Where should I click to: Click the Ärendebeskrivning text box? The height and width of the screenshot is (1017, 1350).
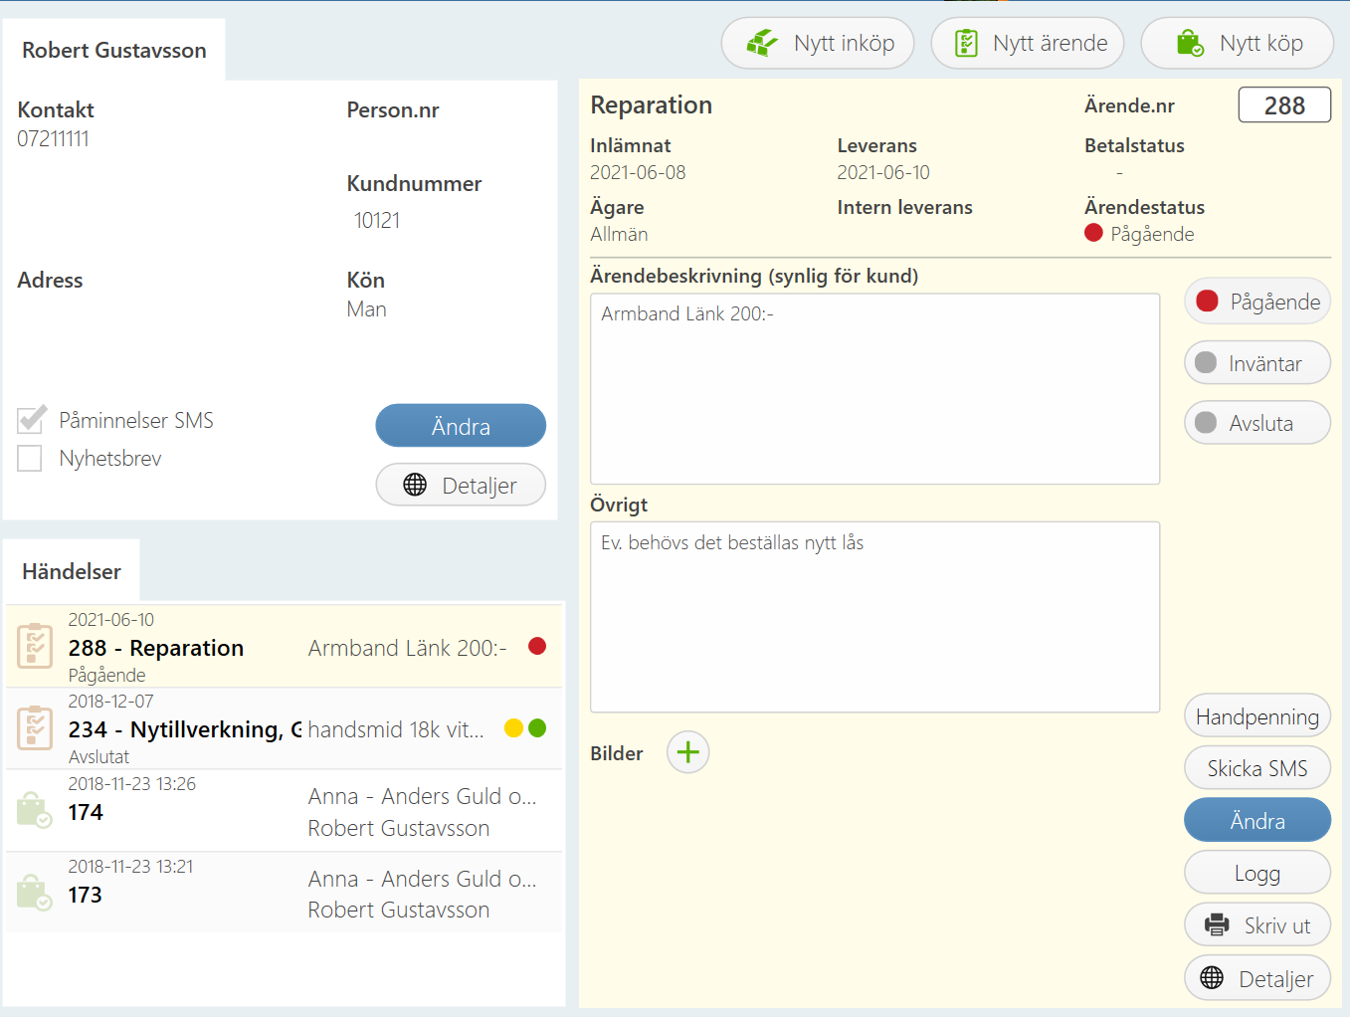(875, 388)
